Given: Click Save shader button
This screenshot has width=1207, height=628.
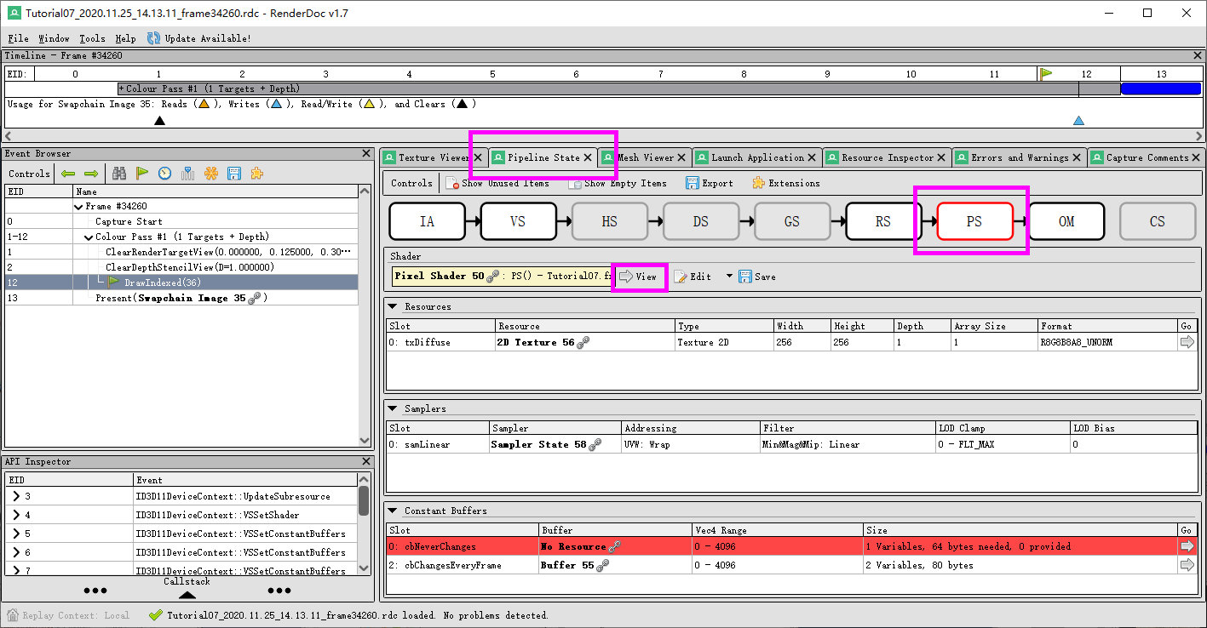Looking at the screenshot, I should [757, 277].
